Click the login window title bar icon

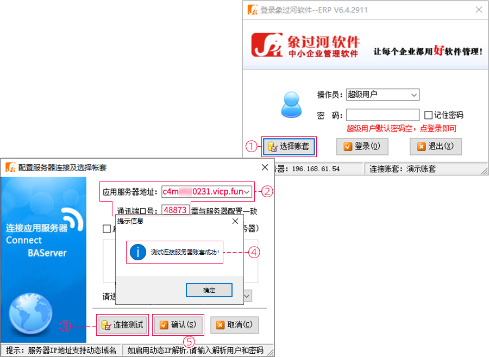click(x=253, y=10)
